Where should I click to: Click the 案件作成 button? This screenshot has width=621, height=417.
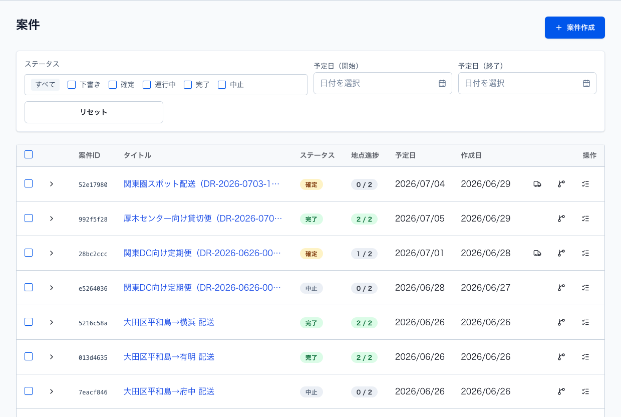pos(575,28)
